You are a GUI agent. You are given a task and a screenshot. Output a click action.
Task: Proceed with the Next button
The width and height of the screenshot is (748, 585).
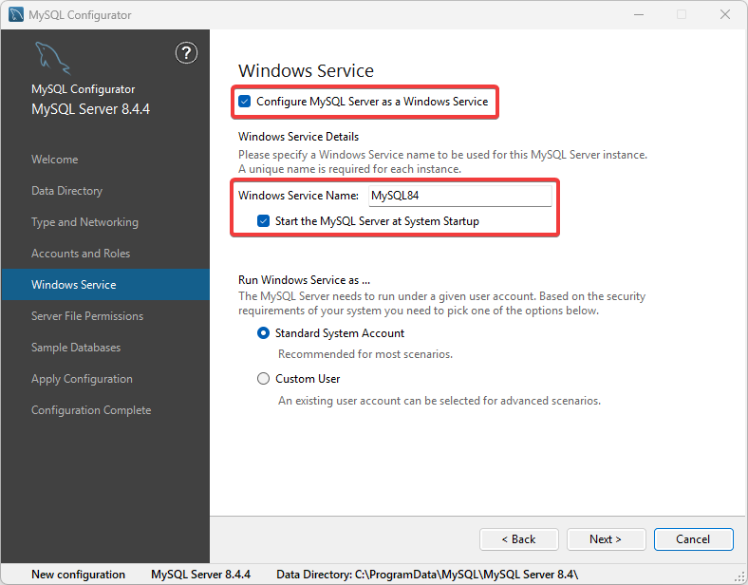606,539
